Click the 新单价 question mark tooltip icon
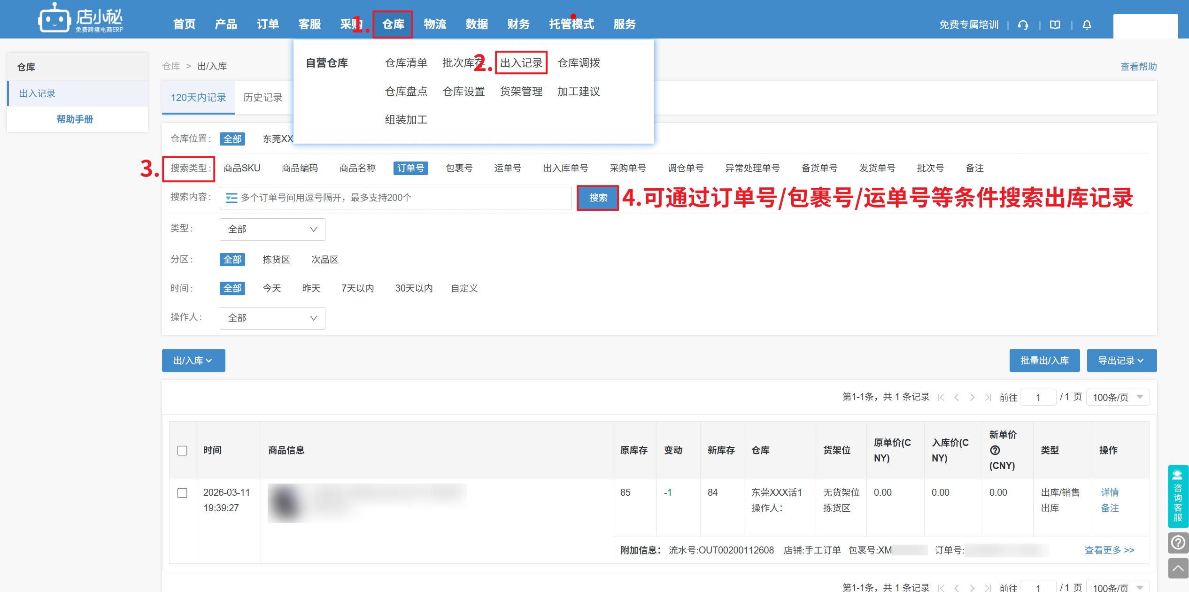Viewport: 1189px width, 592px height. tap(995, 450)
